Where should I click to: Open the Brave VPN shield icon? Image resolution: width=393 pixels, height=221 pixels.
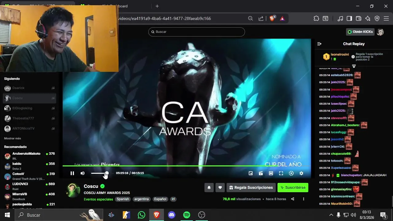pyautogui.click(x=377, y=18)
